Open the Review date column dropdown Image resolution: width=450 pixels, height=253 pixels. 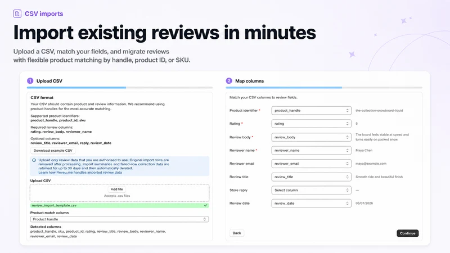point(312,204)
